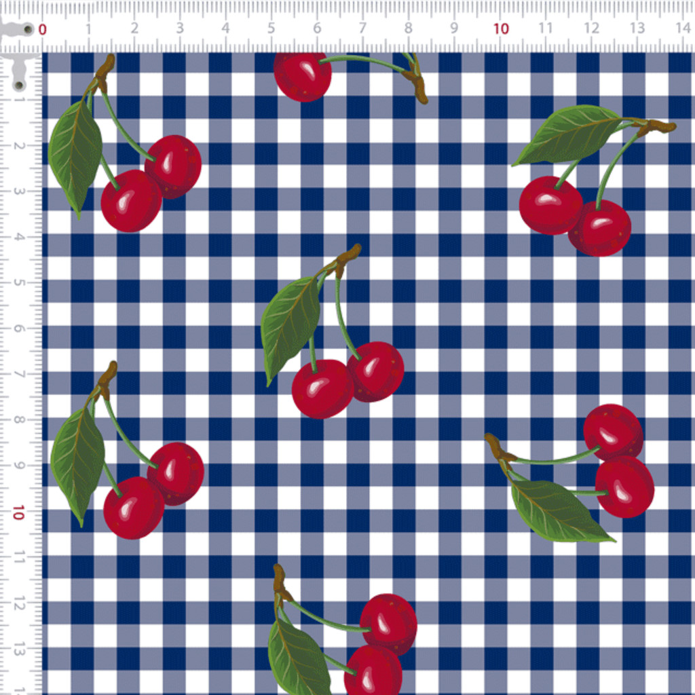Image resolution: width=695 pixels, height=695 pixels.
Task: Click the red 10 on the top ruler
Action: pyautogui.click(x=501, y=29)
